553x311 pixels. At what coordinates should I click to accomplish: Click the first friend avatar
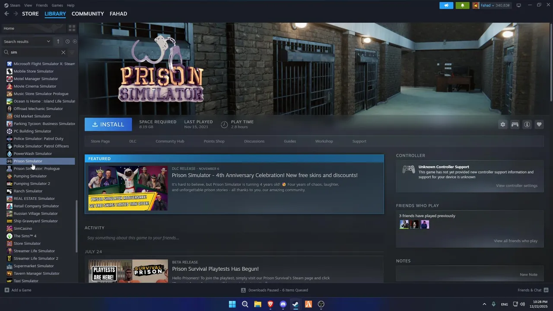click(404, 225)
